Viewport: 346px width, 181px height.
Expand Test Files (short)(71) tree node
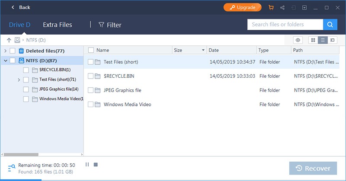coord(19,80)
